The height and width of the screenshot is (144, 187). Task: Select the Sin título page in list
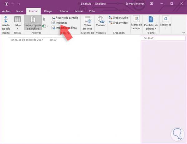[x=163, y=38]
